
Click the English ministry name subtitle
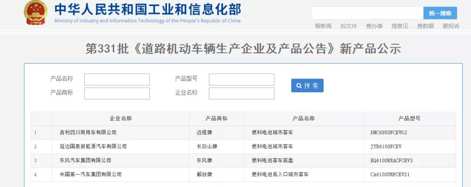(x=147, y=21)
